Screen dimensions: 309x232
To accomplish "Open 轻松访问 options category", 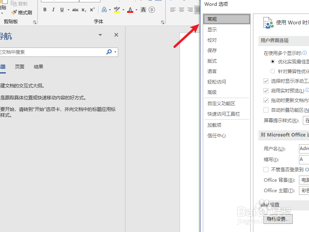I will (x=227, y=82).
